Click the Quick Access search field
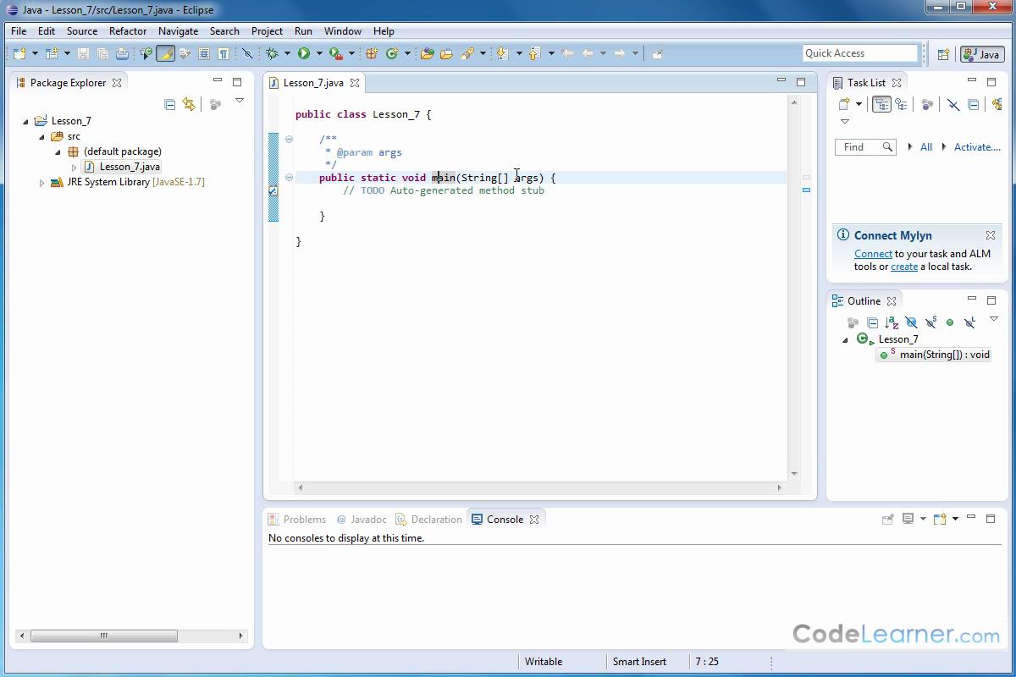Image resolution: width=1016 pixels, height=677 pixels. point(860,53)
